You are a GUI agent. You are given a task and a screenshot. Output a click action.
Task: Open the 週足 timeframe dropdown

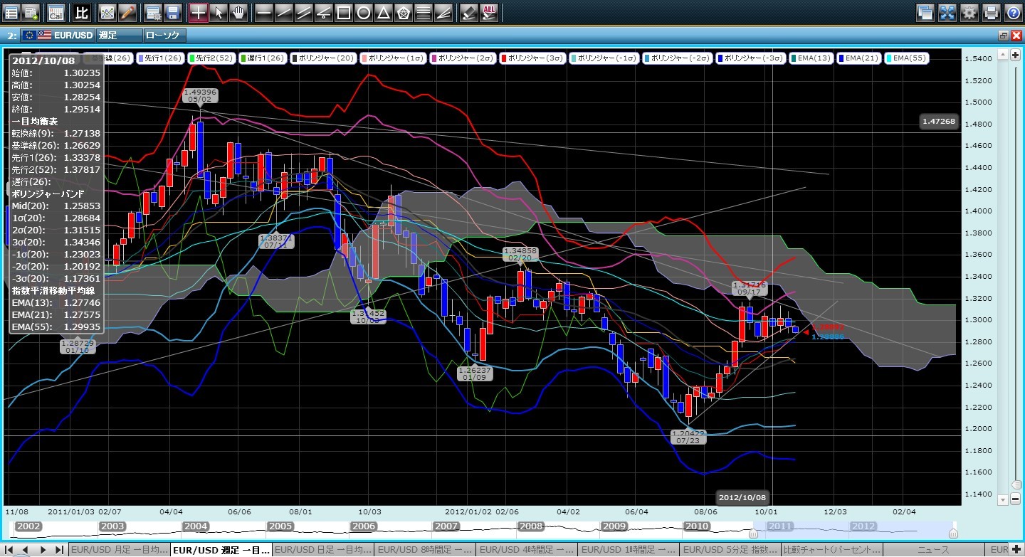tap(118, 35)
